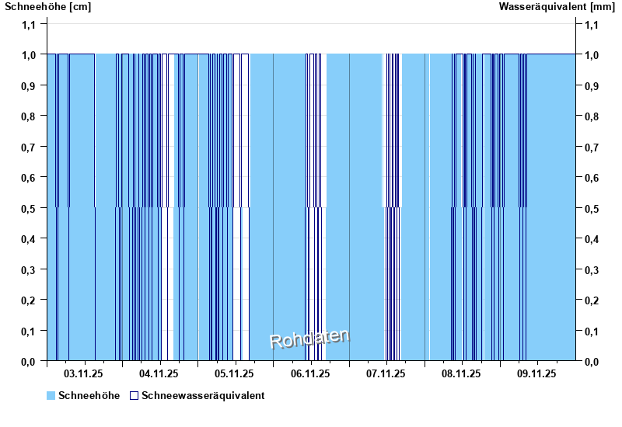The height and width of the screenshot is (427, 622).
Task: Click the left axis value 1,0
Action: [x=28, y=54]
